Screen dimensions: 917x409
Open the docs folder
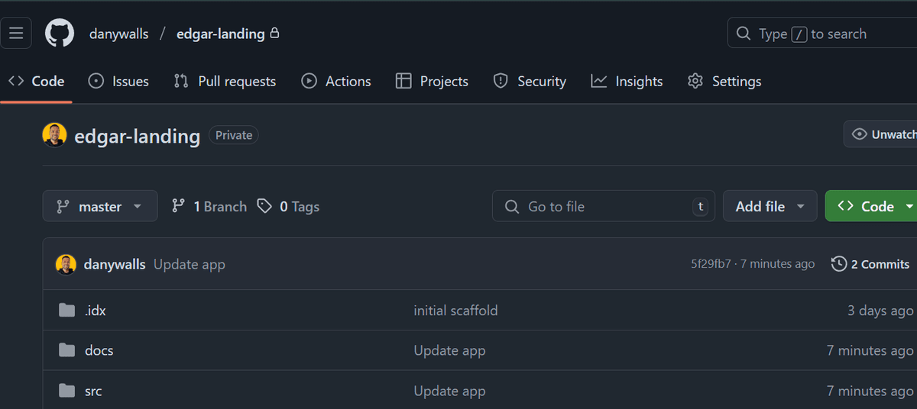99,351
